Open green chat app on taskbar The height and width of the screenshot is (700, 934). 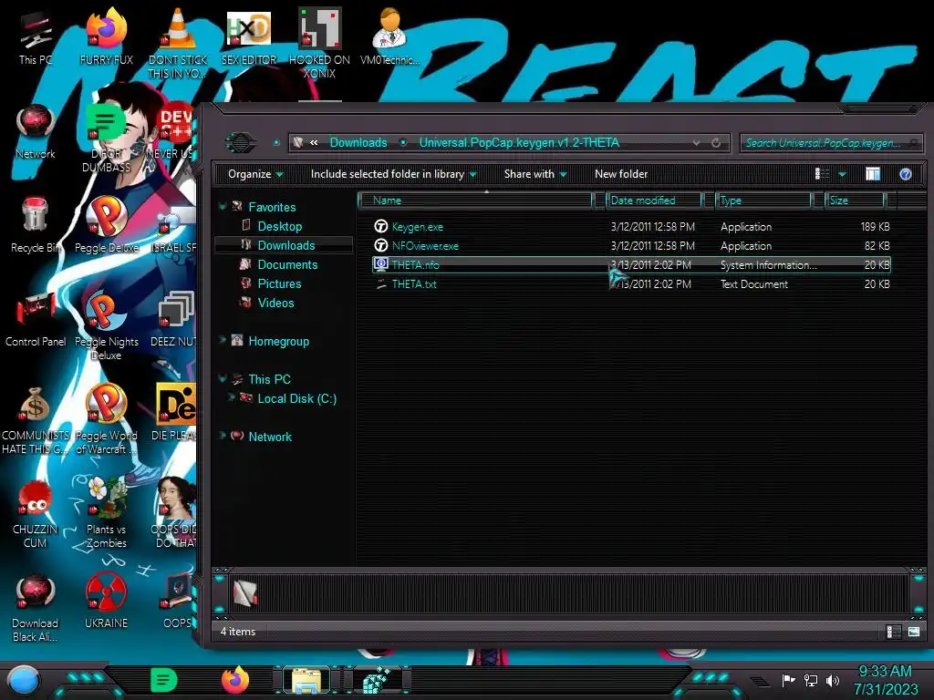164,680
